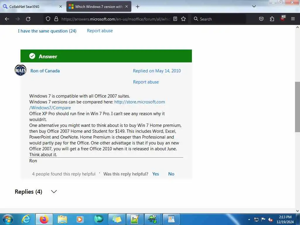Open the frog mascot taskbar icon
300x225 pixels.
click(153, 219)
